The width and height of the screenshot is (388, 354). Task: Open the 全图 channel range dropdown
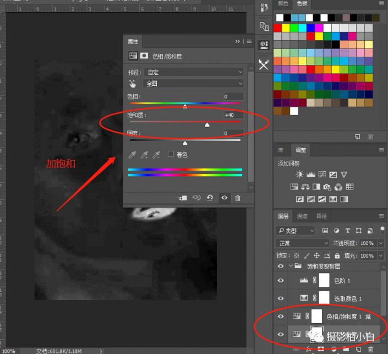193,84
